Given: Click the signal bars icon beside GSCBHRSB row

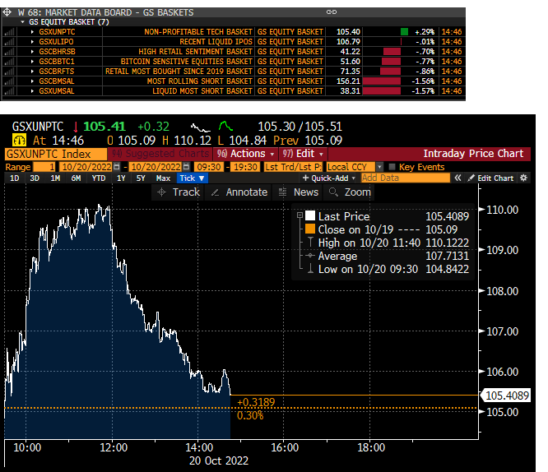Looking at the screenshot, I should tap(9, 52).
